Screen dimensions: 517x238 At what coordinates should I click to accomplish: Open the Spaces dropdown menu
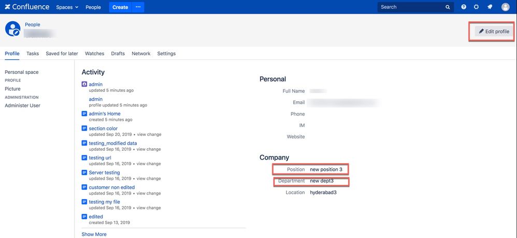coord(67,7)
